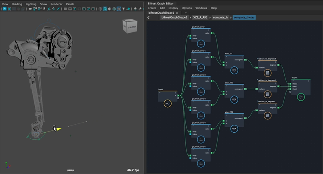Toggle Wireframe on Shaded mode
This screenshot has width=323, height=174.
coord(114,9)
